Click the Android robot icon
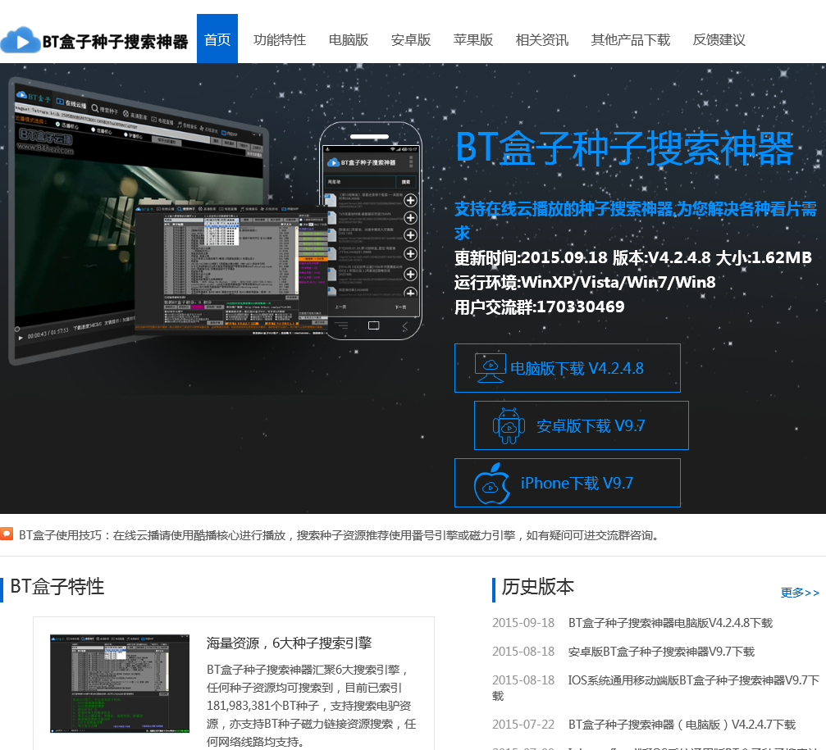 pos(509,425)
